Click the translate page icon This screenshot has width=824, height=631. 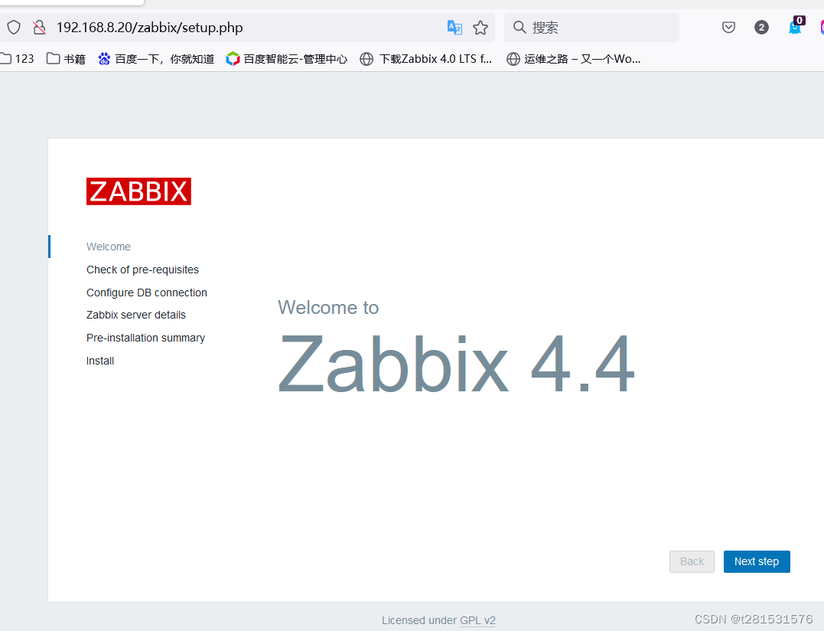pyautogui.click(x=454, y=28)
